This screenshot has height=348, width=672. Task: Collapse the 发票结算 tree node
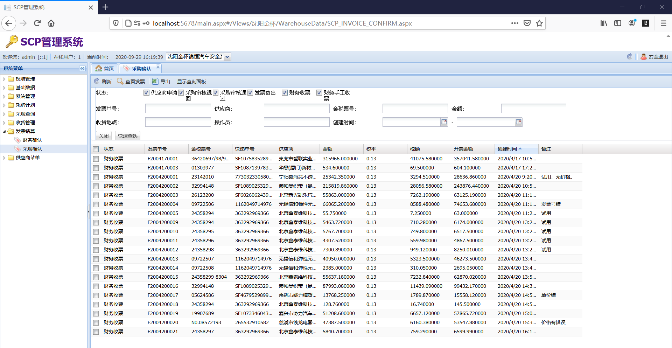click(4, 131)
